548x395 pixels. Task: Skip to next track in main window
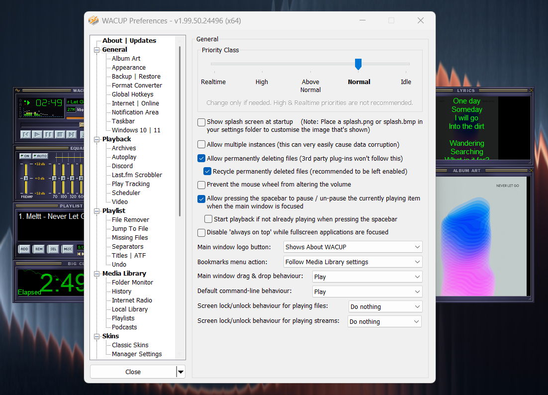point(71,134)
